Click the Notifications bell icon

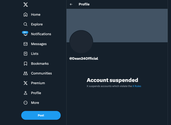26,35
